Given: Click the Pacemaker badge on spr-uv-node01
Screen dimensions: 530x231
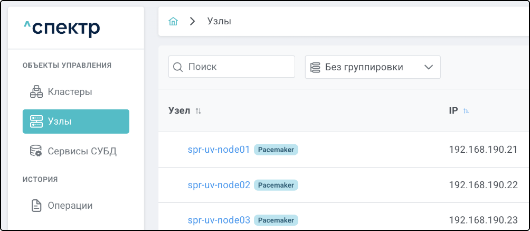Looking at the screenshot, I should [276, 150].
